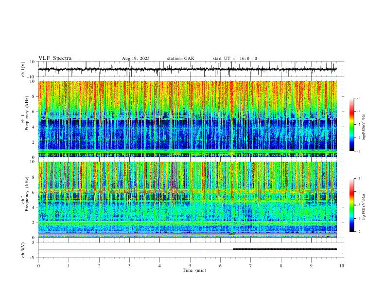Click the ch.1 'Frequency (kHz)' axis label
The width and height of the screenshot is (385, 298).
(x=27, y=113)
